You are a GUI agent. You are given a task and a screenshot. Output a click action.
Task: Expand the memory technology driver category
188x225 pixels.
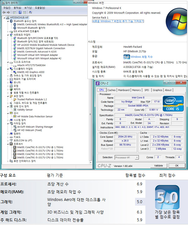click(x=8, y=79)
